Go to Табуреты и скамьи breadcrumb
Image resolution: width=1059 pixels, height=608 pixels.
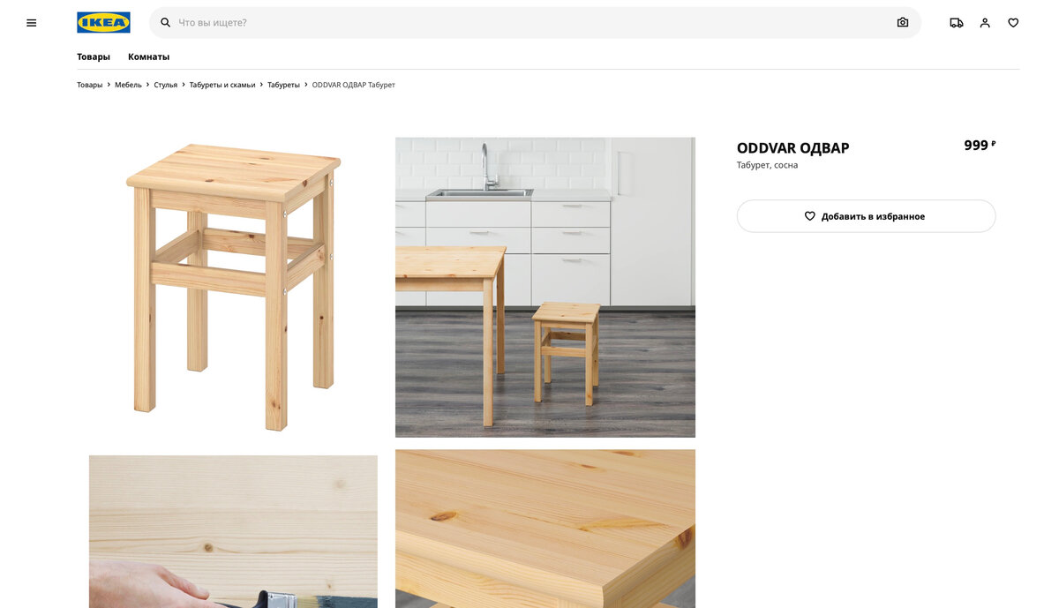coord(222,85)
